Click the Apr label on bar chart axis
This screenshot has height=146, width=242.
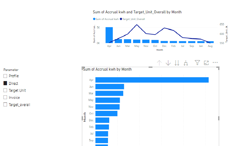click(x=91, y=80)
